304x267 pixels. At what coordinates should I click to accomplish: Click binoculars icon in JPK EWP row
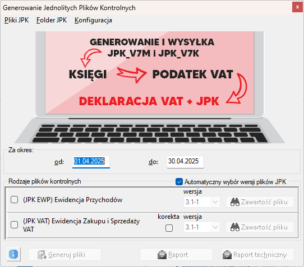click(235, 202)
